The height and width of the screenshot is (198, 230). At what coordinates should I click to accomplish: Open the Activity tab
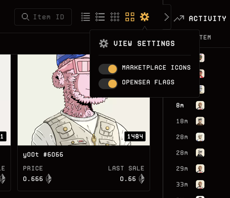point(200,18)
